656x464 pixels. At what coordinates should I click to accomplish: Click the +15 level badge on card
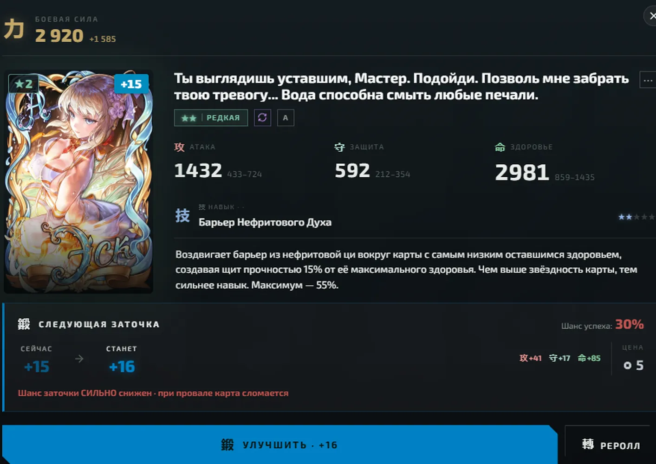click(x=131, y=84)
